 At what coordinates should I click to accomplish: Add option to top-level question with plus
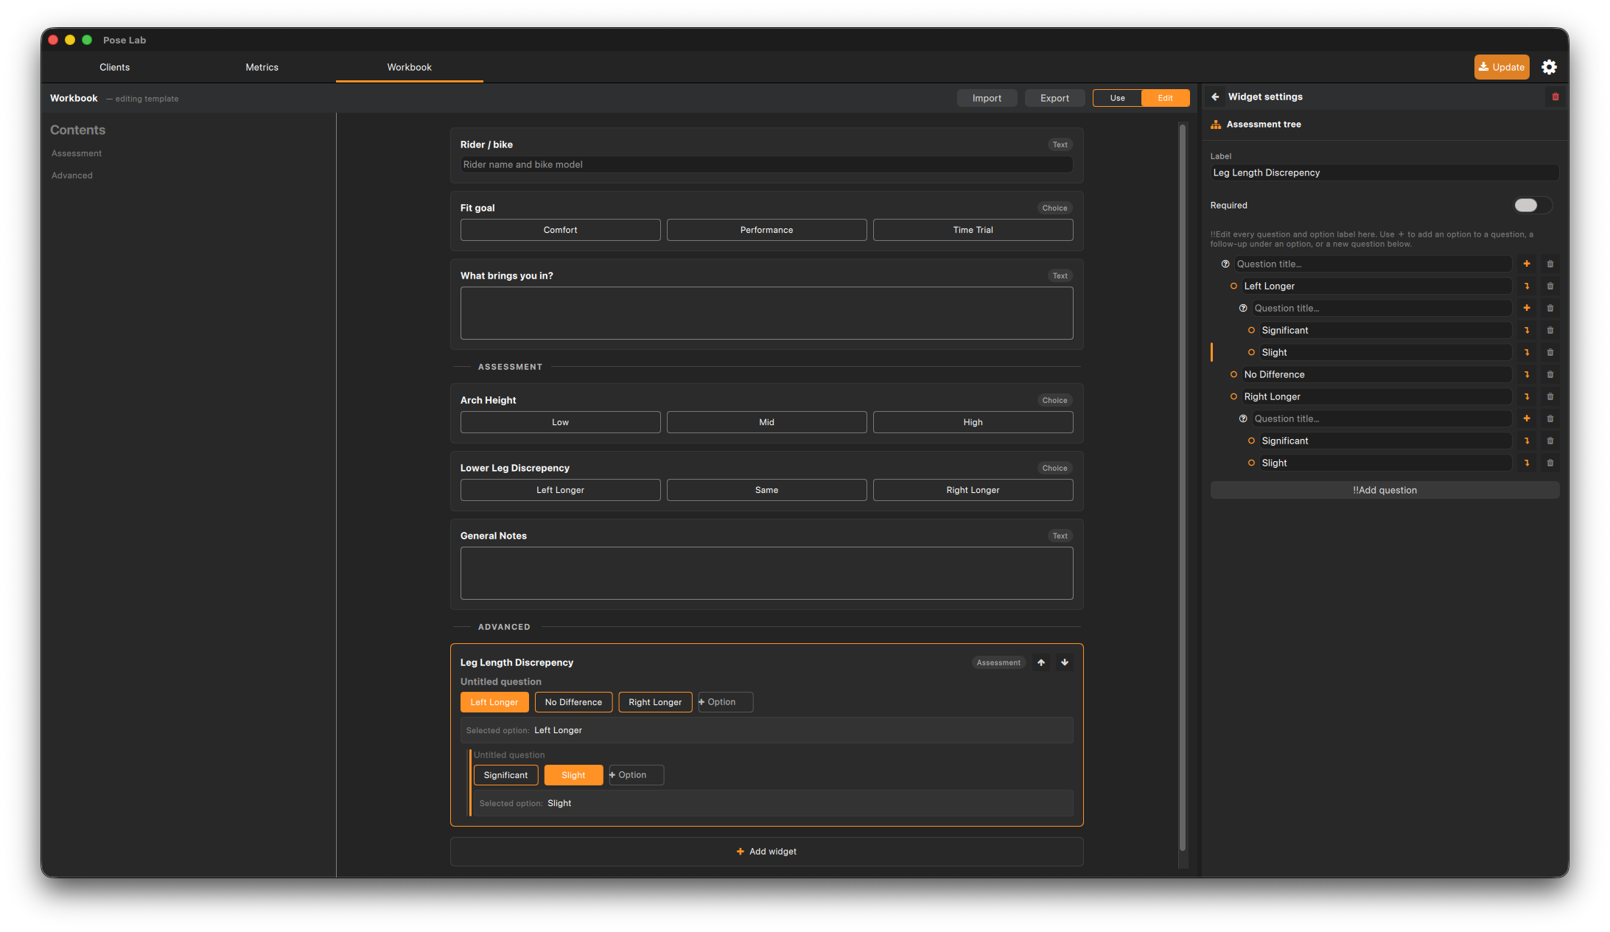[1527, 264]
